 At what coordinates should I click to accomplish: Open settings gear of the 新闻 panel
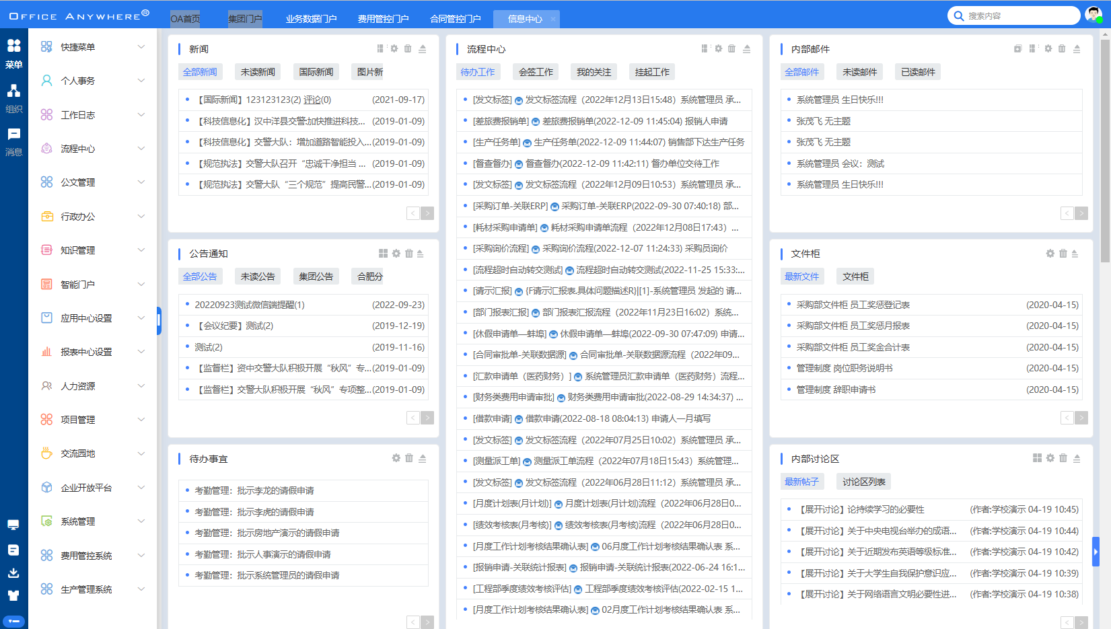(x=394, y=48)
